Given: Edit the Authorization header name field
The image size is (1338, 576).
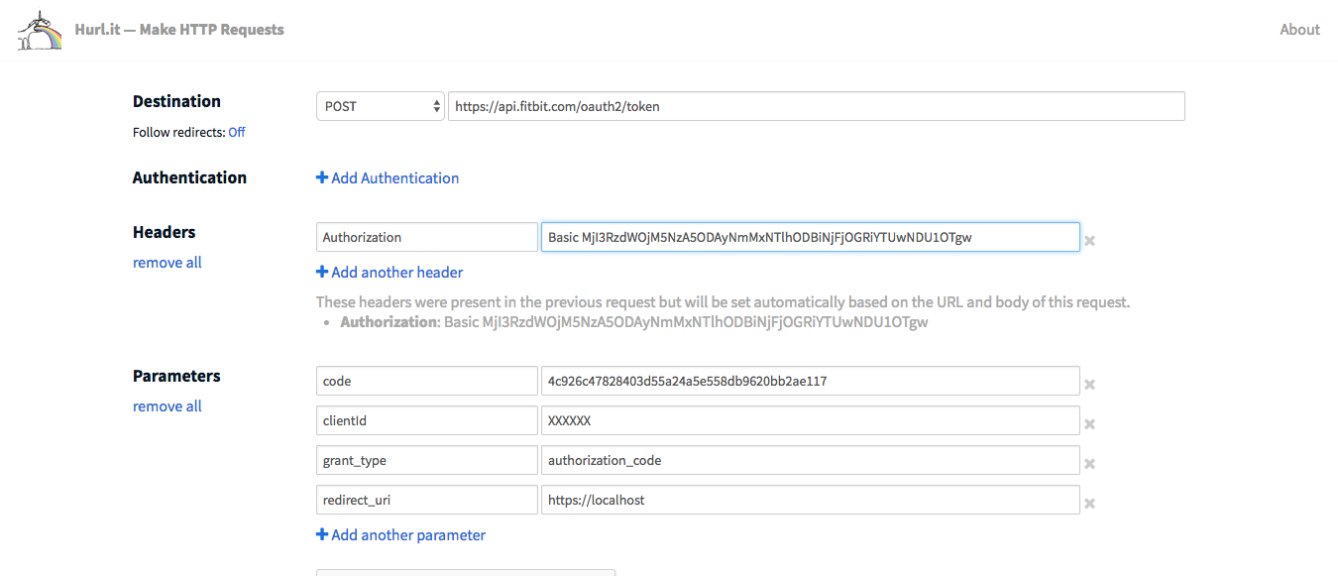Looking at the screenshot, I should coord(427,237).
